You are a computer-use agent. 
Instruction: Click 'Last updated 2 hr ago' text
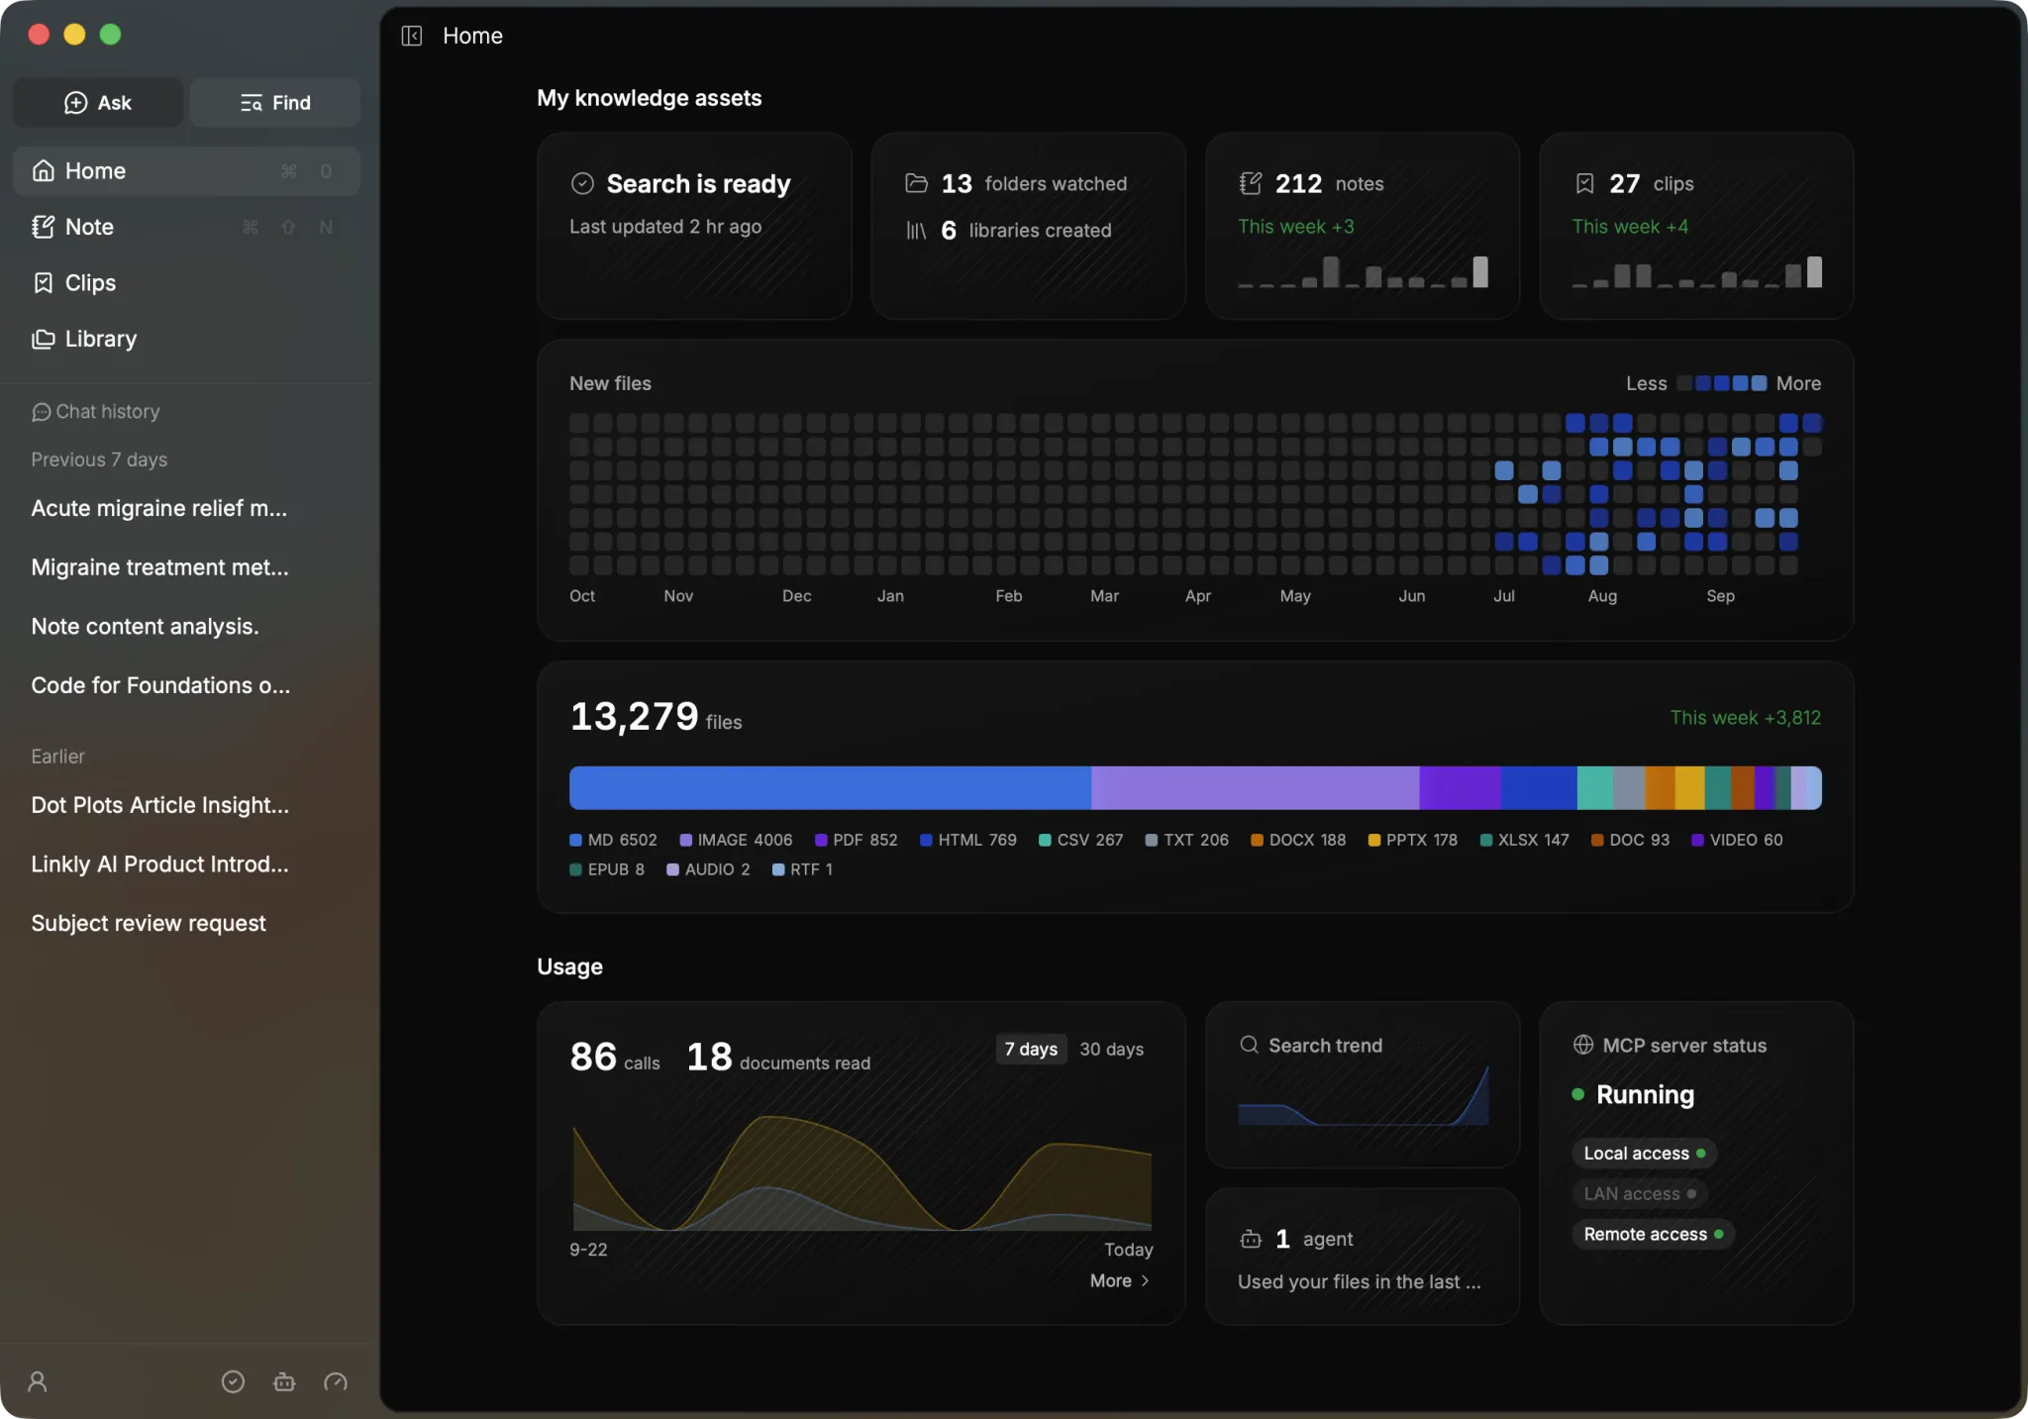tap(665, 226)
